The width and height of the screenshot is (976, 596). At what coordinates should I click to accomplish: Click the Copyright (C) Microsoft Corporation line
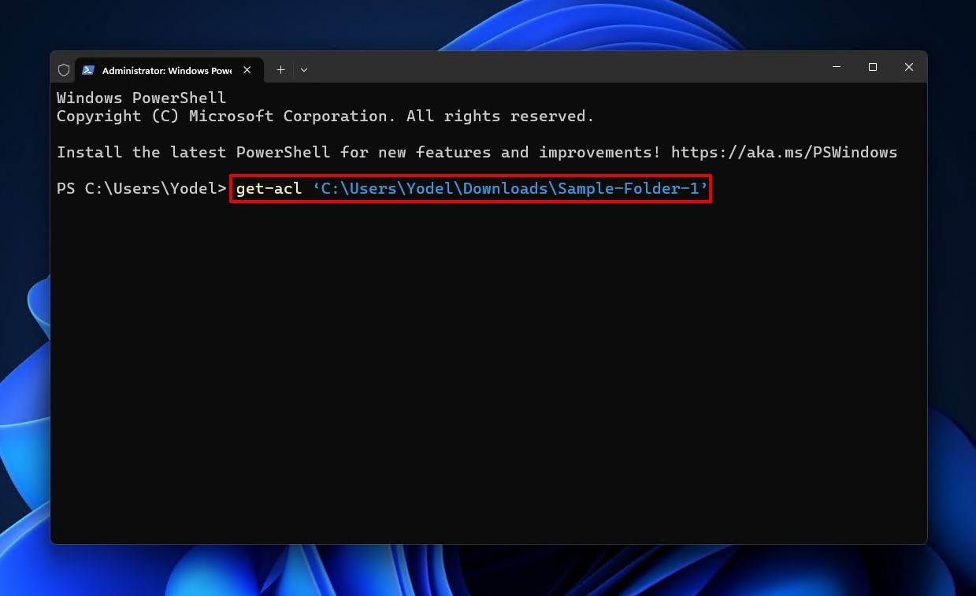tap(325, 116)
